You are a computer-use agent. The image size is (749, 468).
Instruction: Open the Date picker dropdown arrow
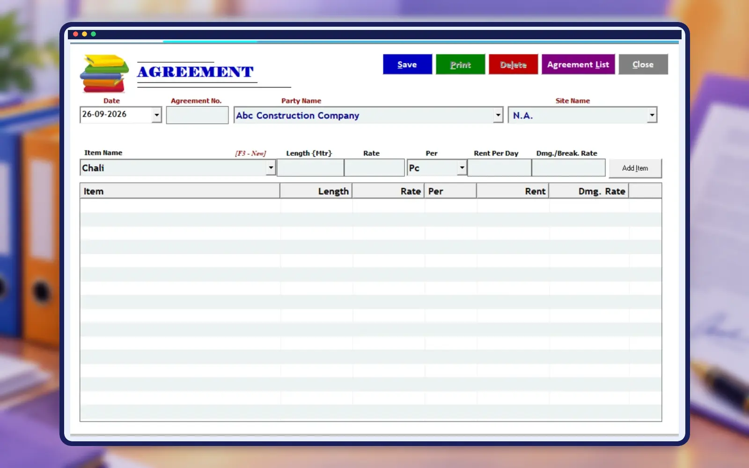click(x=157, y=115)
